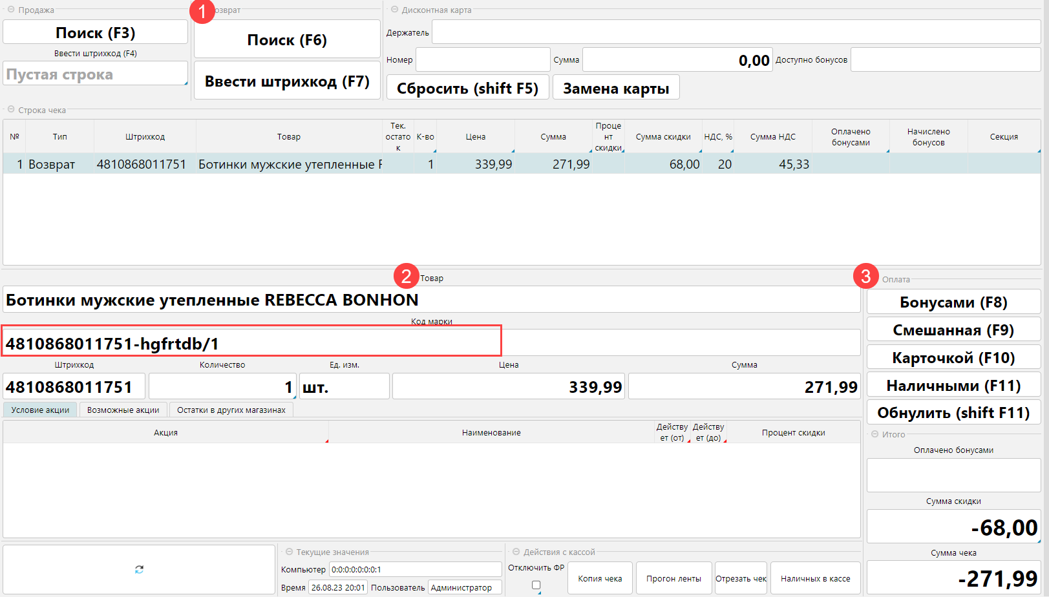1049x597 pixels.
Task: Toggle the Отключить ФР checkbox
Action: coord(536,585)
